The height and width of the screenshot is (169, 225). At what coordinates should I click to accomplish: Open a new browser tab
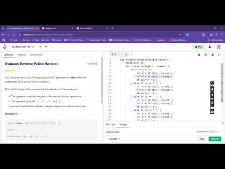pyautogui.click(x=112, y=28)
